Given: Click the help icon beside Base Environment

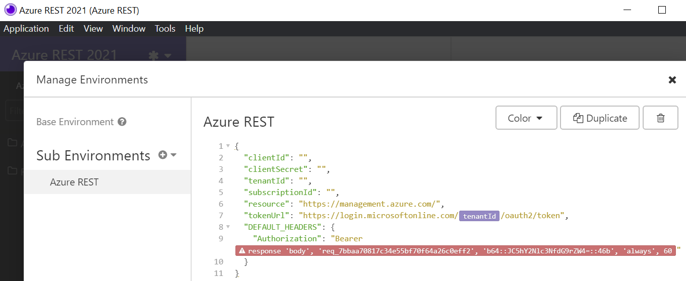Looking at the screenshot, I should point(122,122).
